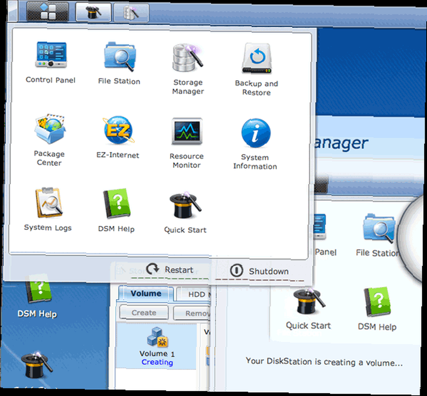The image size is (427, 396).
Task: Open DSM Help above the DiskStation message
Action: (377, 309)
